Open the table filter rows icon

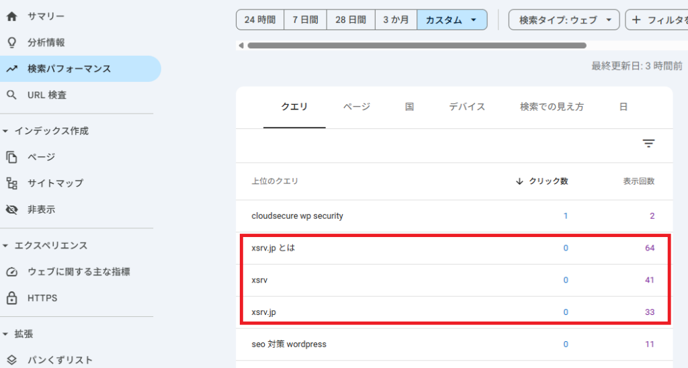click(648, 144)
